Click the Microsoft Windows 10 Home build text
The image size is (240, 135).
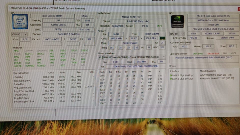(204, 57)
